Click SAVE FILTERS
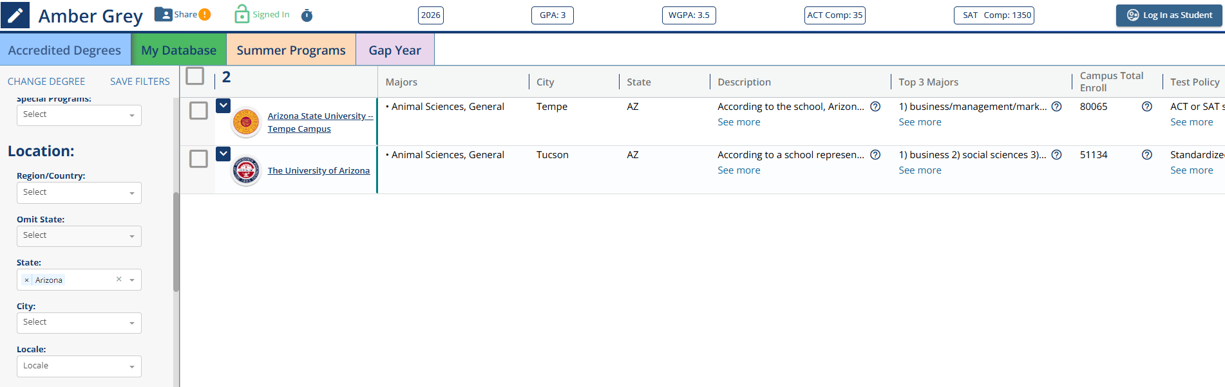 tap(140, 82)
